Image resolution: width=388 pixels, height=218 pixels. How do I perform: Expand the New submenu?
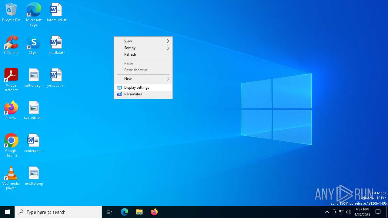143,79
